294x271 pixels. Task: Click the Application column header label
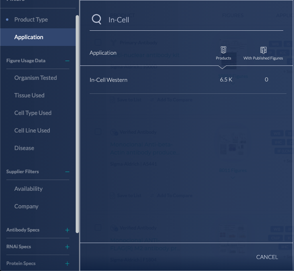pyautogui.click(x=103, y=53)
